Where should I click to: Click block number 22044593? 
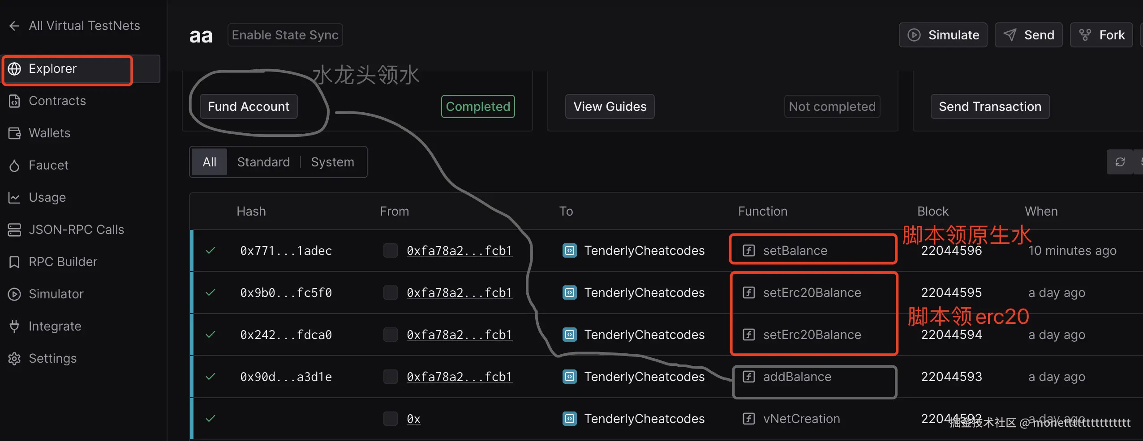point(951,377)
